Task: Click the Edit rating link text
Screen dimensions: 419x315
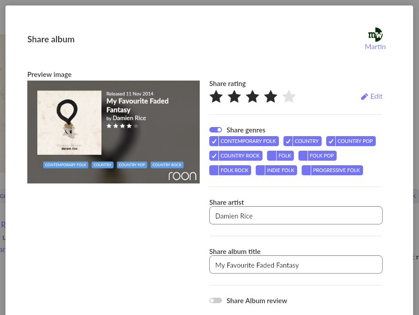Action: click(376, 96)
